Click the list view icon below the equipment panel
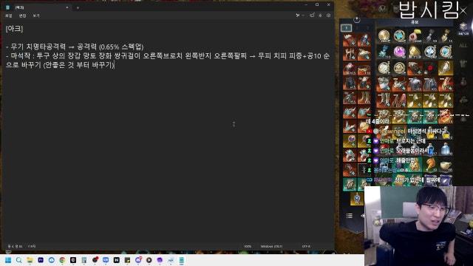This screenshot has width=473, height=266. pyautogui.click(x=350, y=216)
